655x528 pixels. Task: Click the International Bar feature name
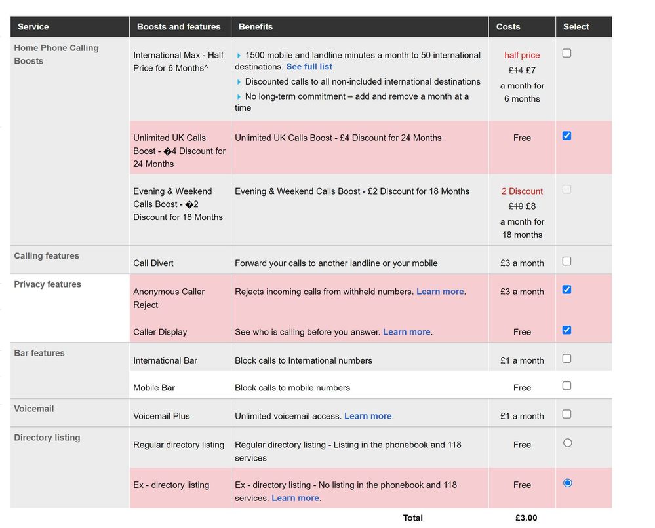(x=165, y=361)
